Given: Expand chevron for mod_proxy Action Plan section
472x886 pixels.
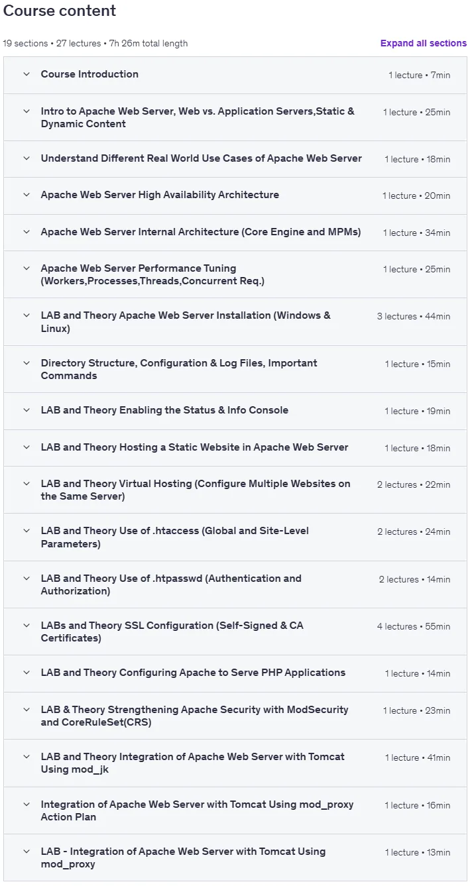Looking at the screenshot, I should pyautogui.click(x=27, y=804).
